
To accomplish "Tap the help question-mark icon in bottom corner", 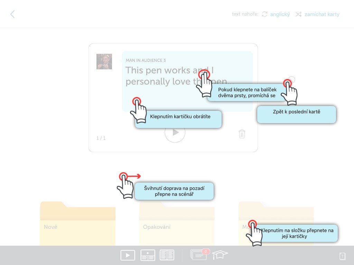I will [342, 256].
